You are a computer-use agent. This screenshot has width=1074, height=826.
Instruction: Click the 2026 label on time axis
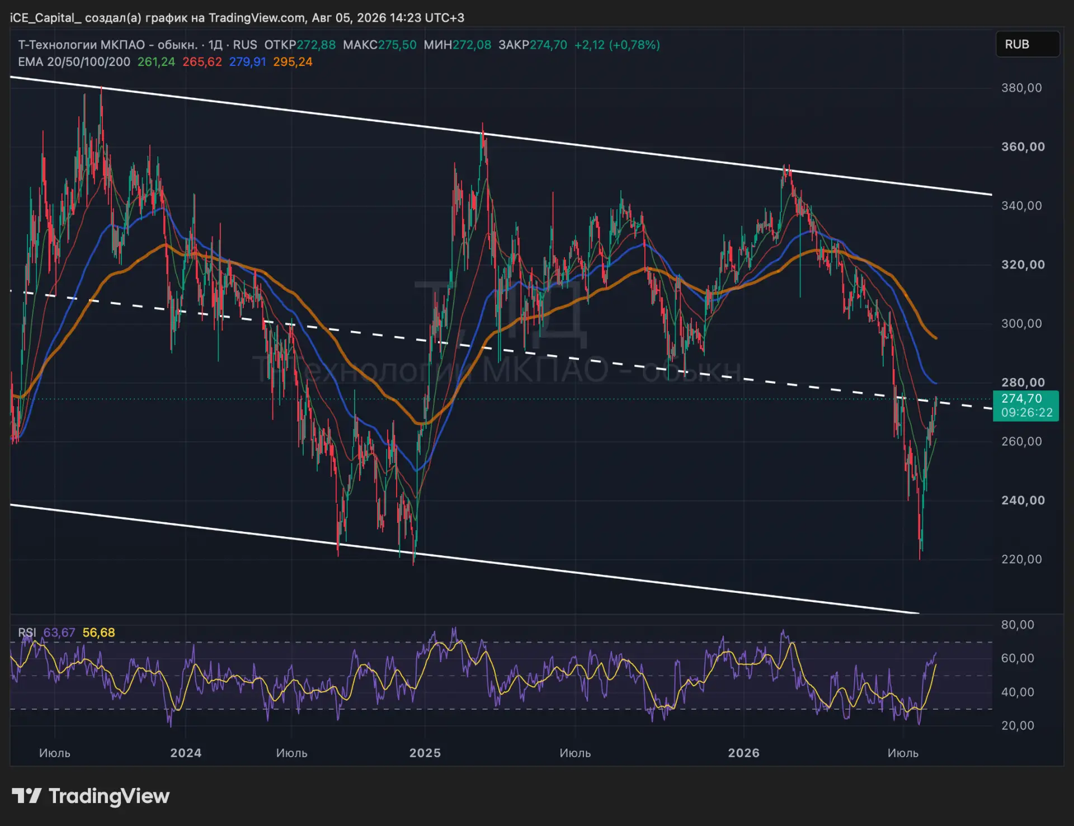[x=743, y=753]
